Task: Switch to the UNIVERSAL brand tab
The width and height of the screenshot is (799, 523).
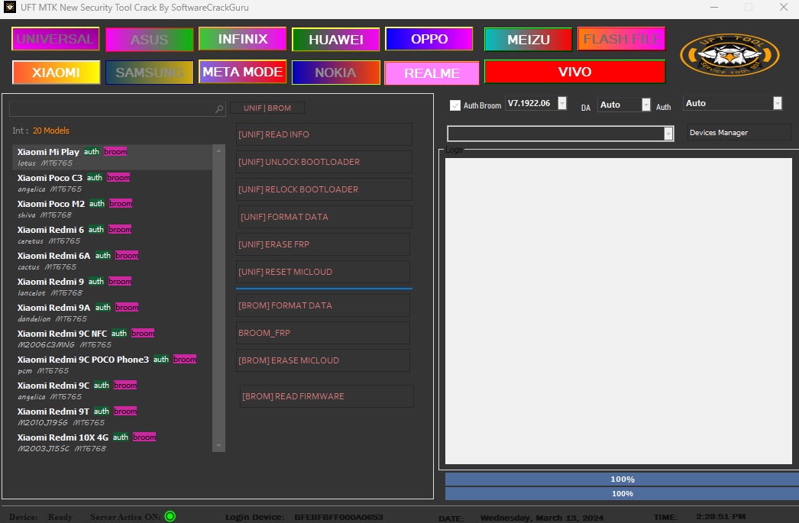Action: (x=56, y=39)
